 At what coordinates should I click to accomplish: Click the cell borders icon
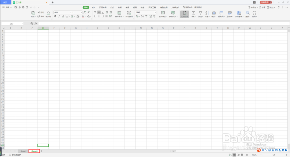click(67, 17)
